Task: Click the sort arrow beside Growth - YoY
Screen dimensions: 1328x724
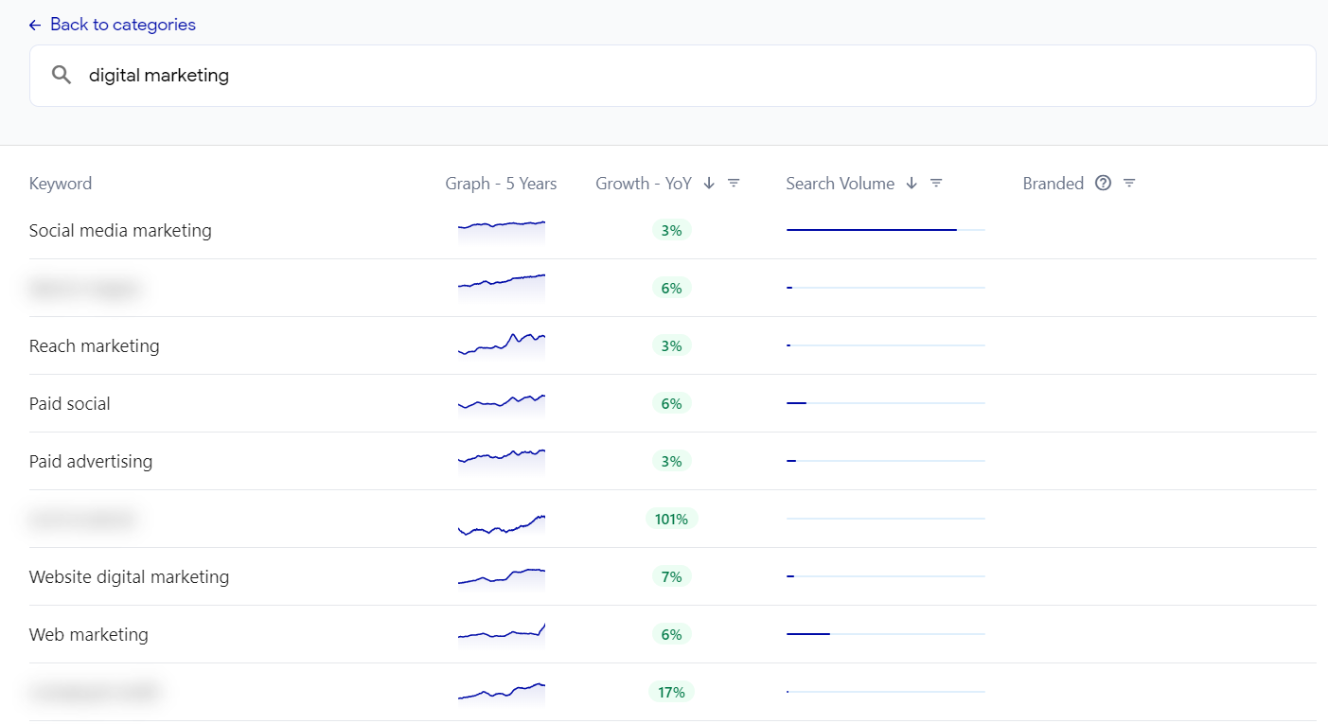Action: pyautogui.click(x=709, y=183)
